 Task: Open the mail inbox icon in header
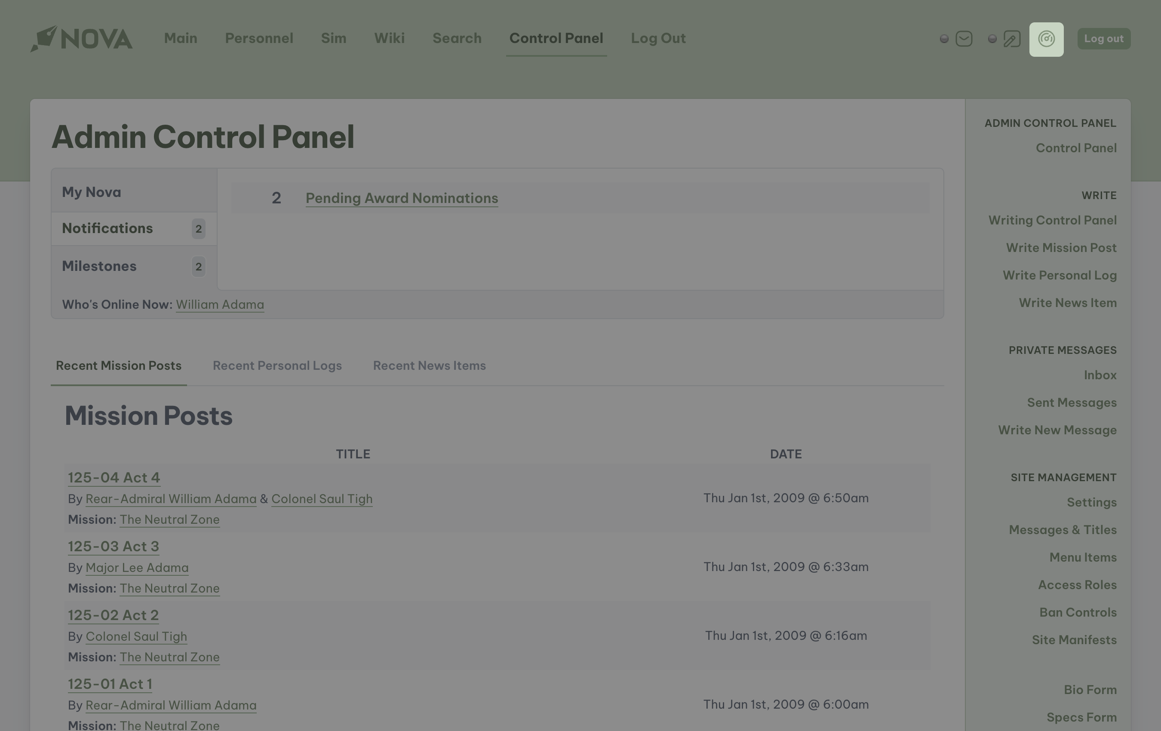point(964,39)
